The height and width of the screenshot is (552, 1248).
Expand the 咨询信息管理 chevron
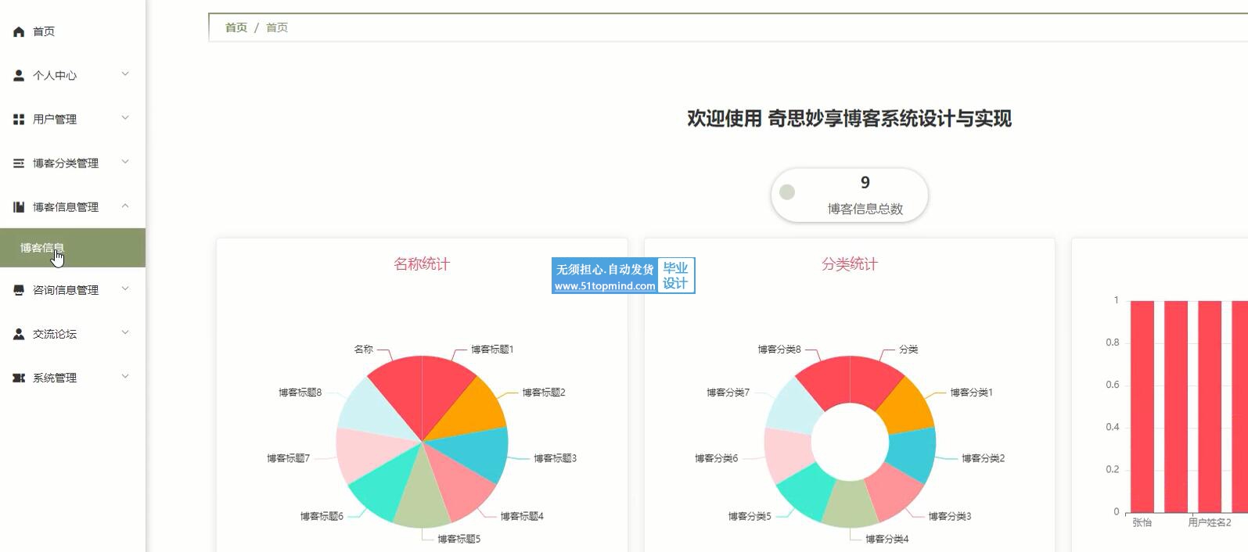tap(125, 289)
